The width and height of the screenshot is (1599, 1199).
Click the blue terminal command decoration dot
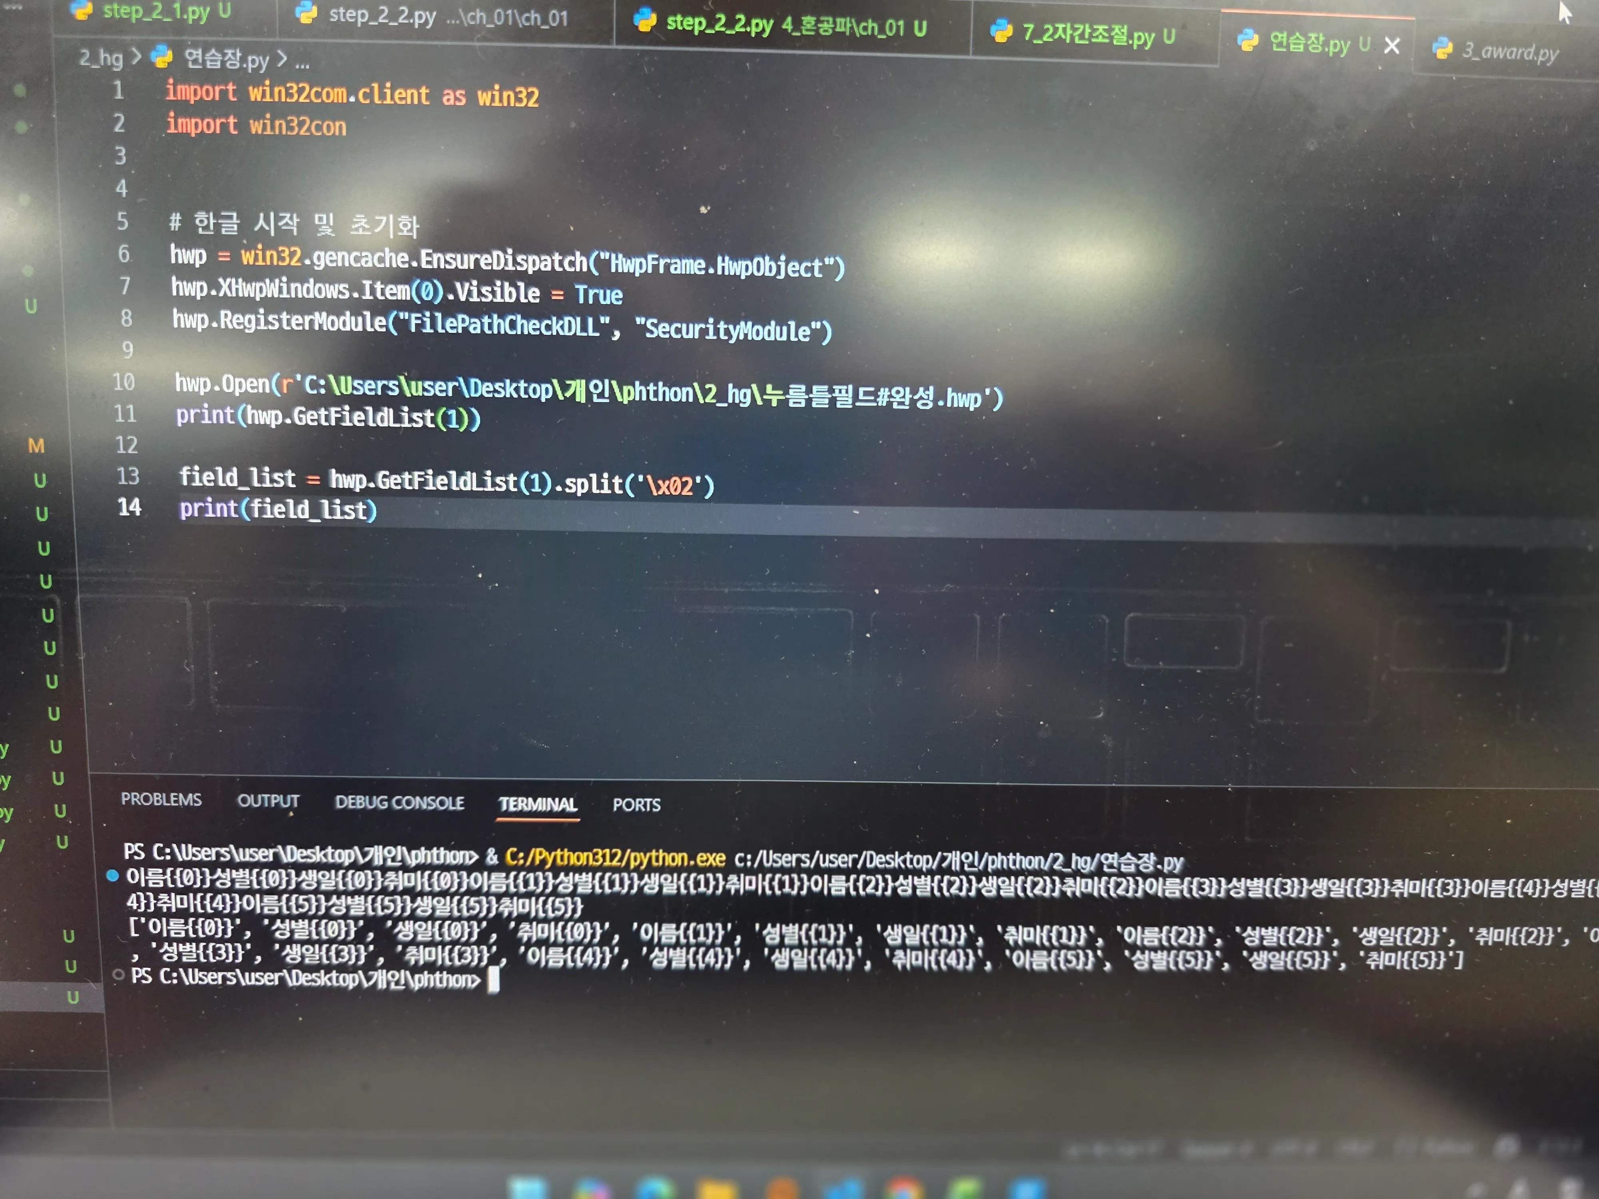(x=113, y=876)
